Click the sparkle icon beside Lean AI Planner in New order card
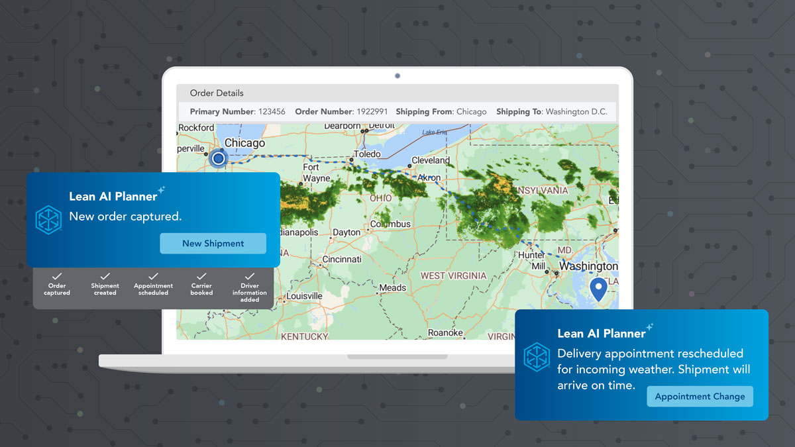This screenshot has height=447, width=795. click(161, 191)
